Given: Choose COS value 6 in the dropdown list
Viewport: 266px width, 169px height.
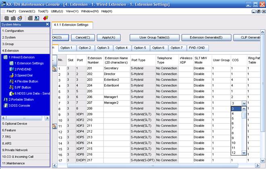Looking at the screenshot, I should pyautogui.click(x=236, y=123).
